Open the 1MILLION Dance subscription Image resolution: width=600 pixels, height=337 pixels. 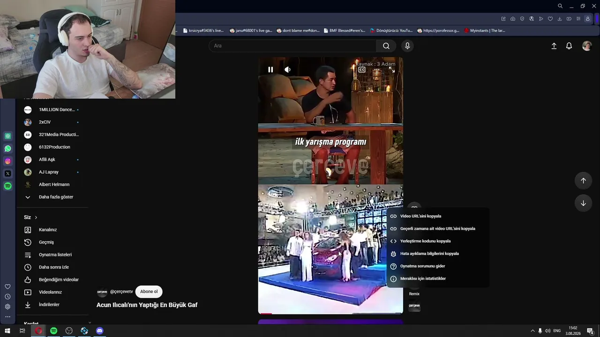pos(52,110)
